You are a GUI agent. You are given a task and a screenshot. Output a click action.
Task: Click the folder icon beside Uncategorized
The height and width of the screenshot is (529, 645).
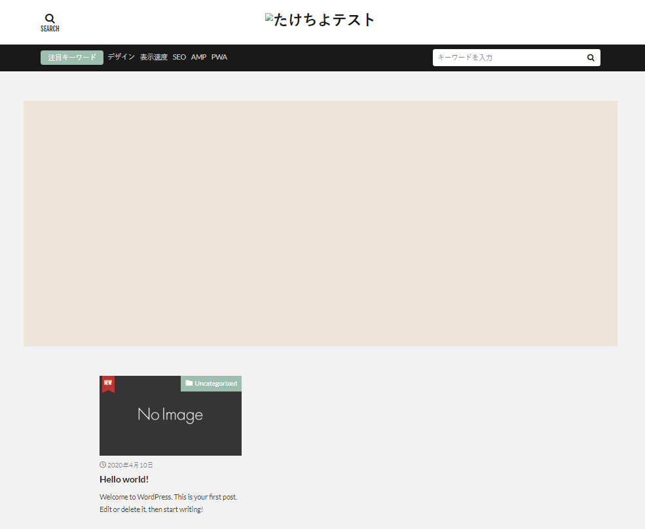click(189, 383)
